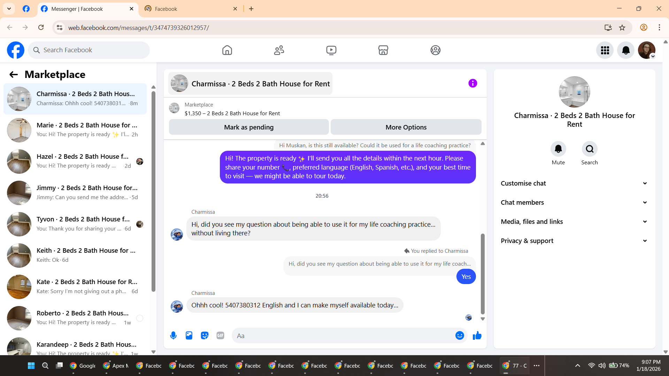
Task: Click the chat messages vertical scrollbar
Action: point(483,273)
